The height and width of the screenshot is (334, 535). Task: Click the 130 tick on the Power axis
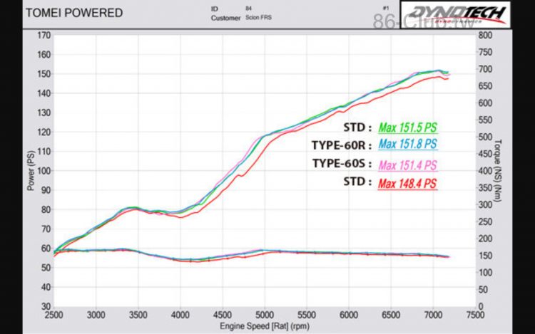pyautogui.click(x=44, y=113)
